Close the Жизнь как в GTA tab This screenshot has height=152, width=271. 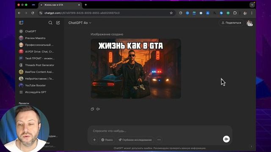[79, 5]
